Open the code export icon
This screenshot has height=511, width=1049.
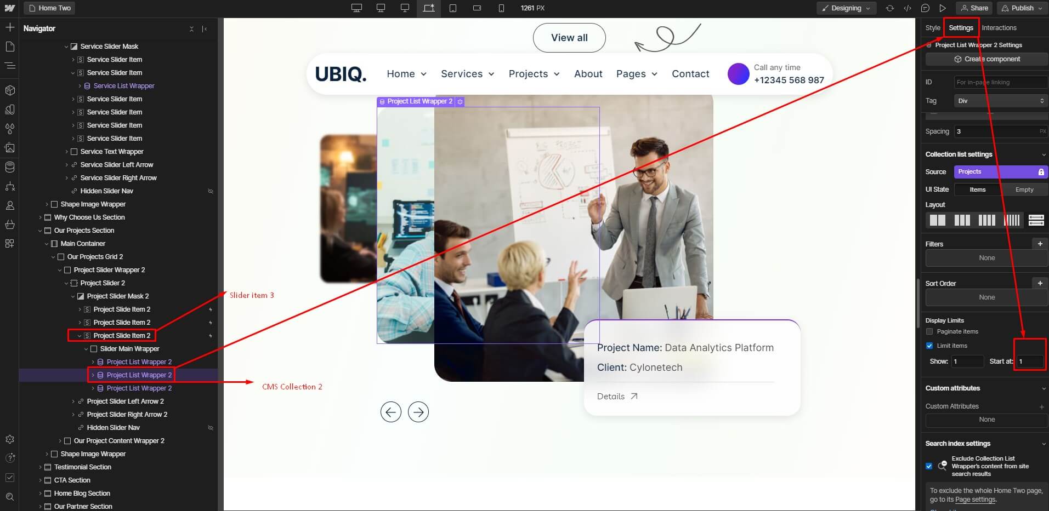click(908, 8)
